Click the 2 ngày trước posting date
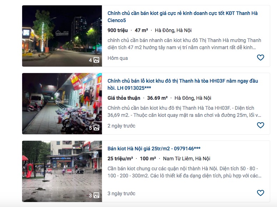 click(x=121, y=126)
